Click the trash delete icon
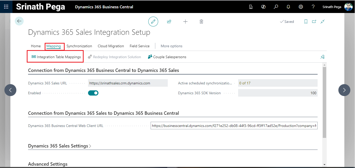The image size is (355, 168). click(x=201, y=22)
